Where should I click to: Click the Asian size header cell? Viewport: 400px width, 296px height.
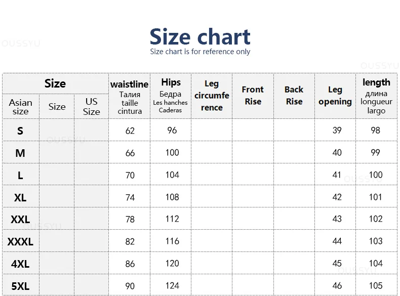pyautogui.click(x=21, y=107)
